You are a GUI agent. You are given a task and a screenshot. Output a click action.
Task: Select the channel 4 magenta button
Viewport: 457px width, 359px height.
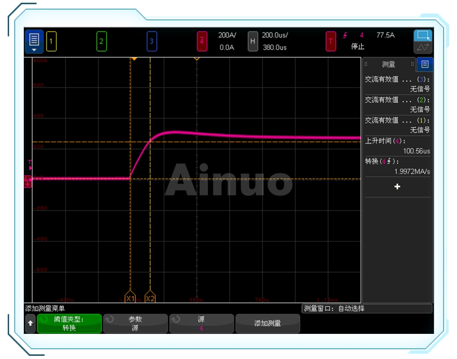(x=202, y=42)
